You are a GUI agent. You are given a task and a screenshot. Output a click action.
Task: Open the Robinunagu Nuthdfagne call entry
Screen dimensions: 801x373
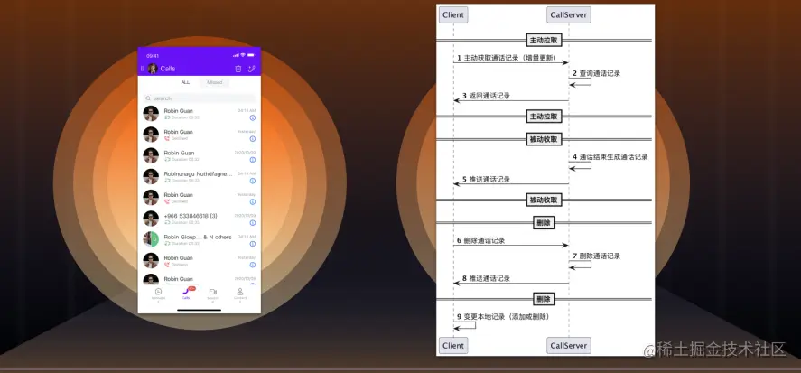pos(200,176)
